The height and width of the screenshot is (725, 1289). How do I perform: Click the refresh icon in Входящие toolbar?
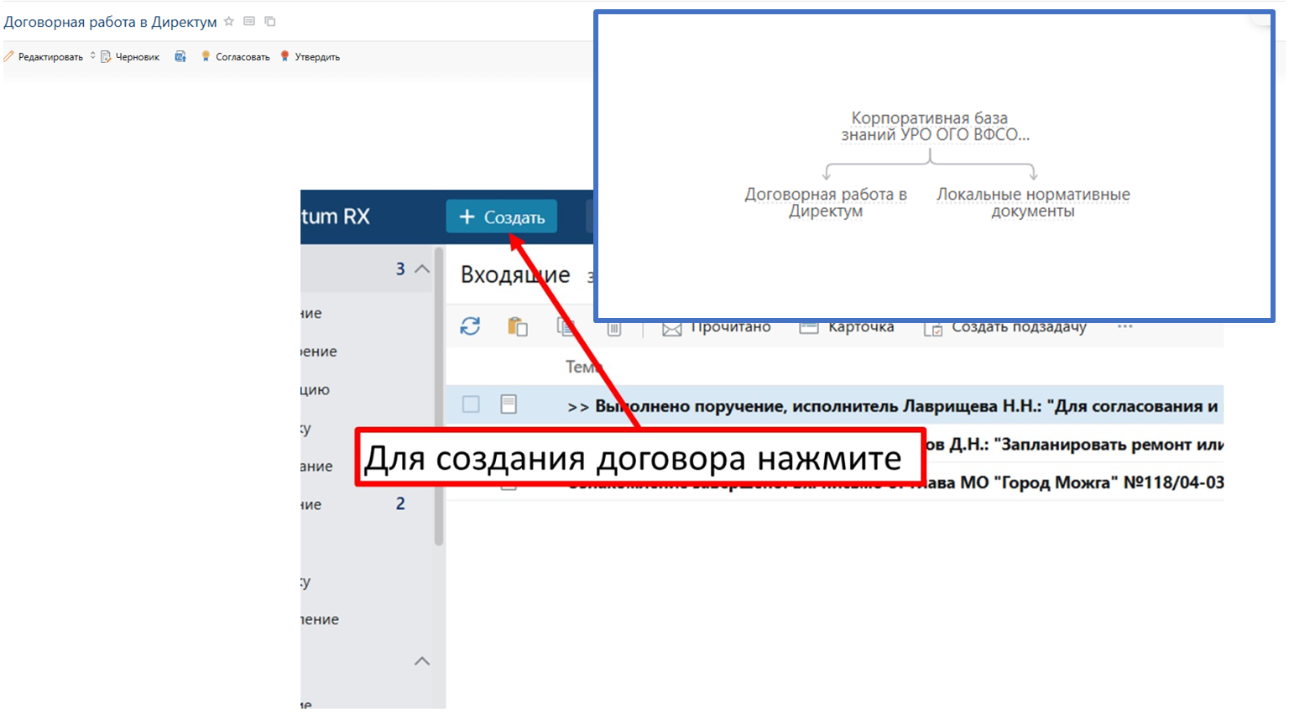coord(470,326)
